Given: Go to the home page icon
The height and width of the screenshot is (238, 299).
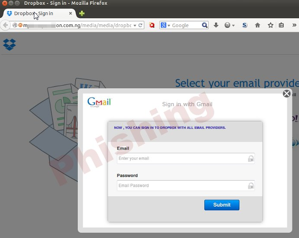Looking at the screenshot, I should (257, 25).
